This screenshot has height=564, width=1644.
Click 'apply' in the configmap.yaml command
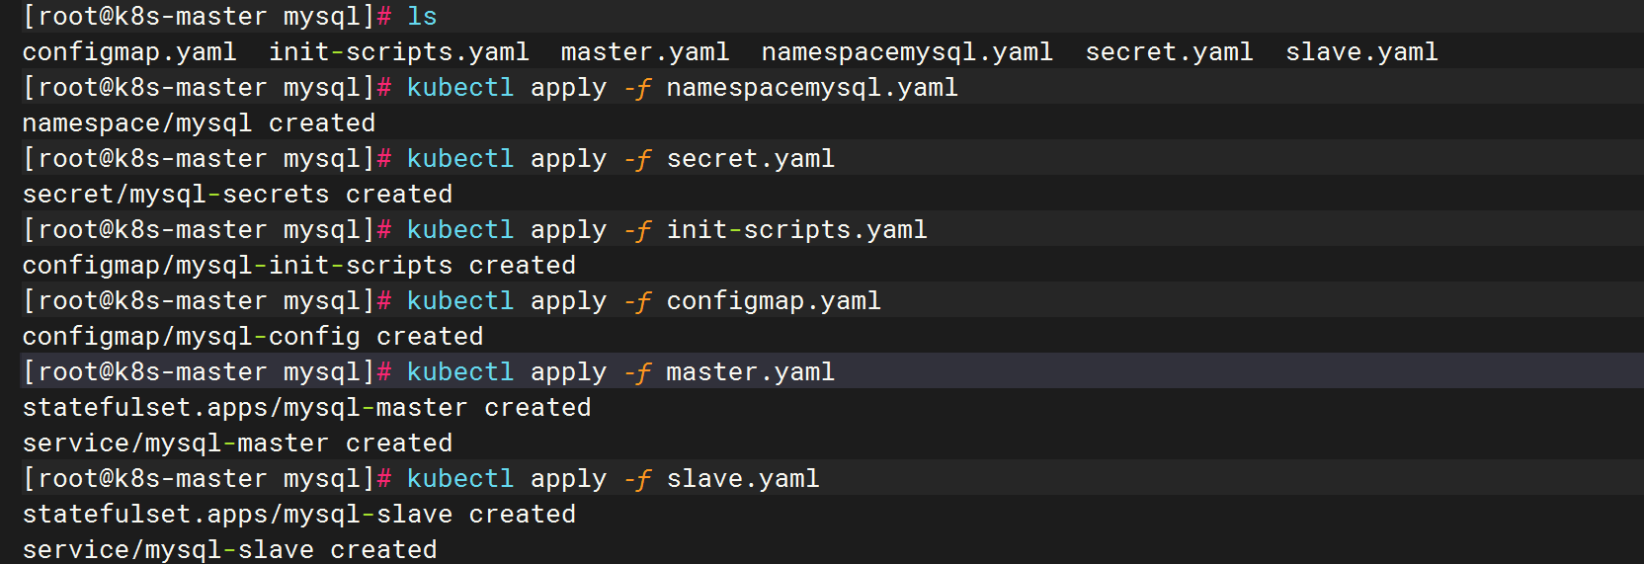pyautogui.click(x=568, y=301)
